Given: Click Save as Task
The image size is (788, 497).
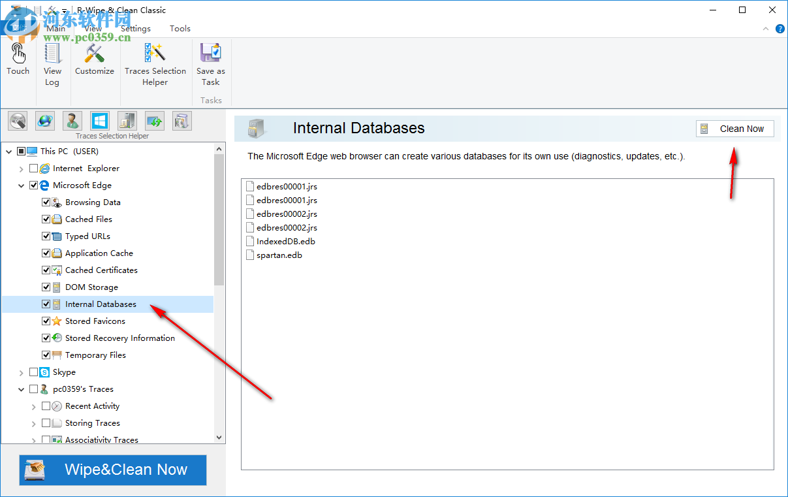Looking at the screenshot, I should [x=211, y=64].
